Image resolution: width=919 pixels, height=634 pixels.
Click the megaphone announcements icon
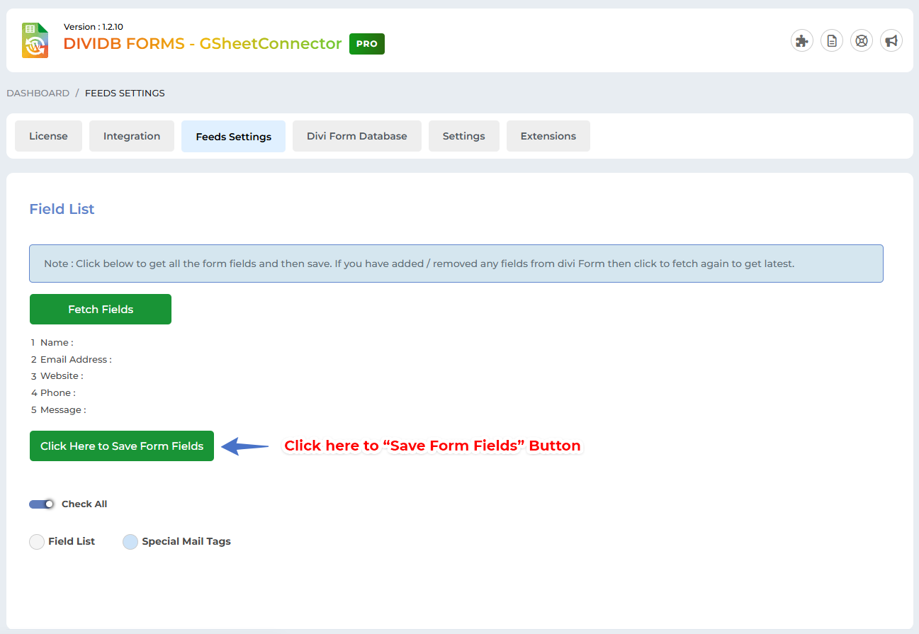tap(891, 40)
